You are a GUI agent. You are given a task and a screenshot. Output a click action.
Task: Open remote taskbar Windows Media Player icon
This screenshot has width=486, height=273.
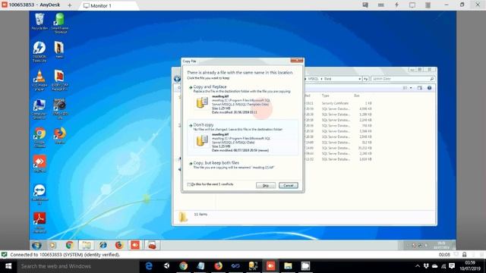click(x=52, y=246)
